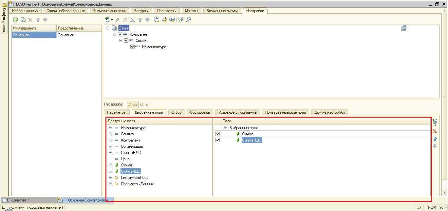This screenshot has height=211, width=448.
Task: Uncheck the СуммаНДС selected field checkbox
Action: point(217,140)
